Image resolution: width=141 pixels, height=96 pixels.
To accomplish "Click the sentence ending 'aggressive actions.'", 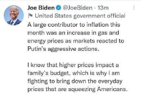I will [x=63, y=49].
